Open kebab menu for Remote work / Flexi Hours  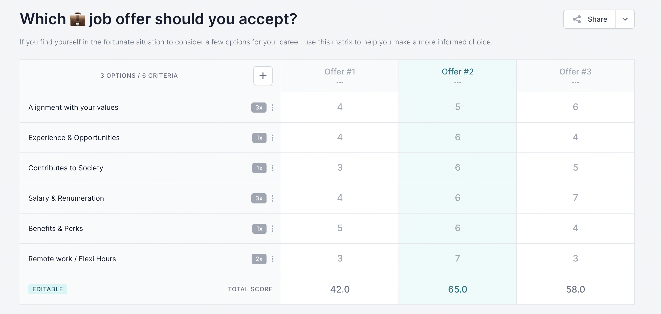[x=273, y=259]
